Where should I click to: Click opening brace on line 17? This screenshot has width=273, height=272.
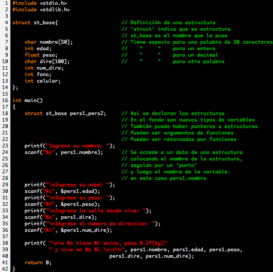coord(14,107)
